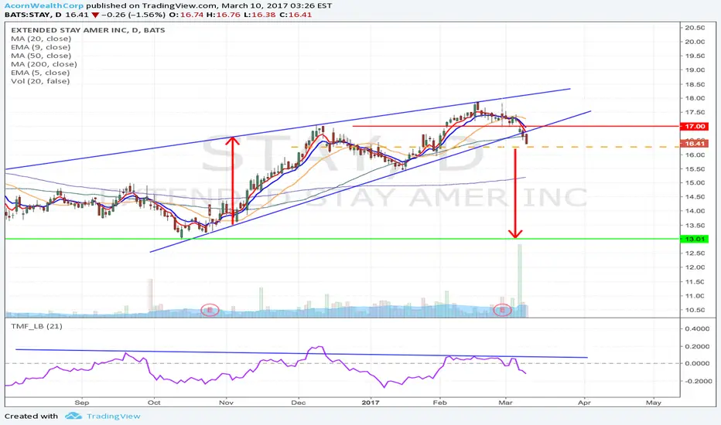
Task: Click the EMA (5, close) indicator label
Action: [x=40, y=73]
